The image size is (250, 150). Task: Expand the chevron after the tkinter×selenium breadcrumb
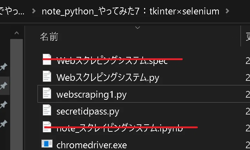pos(228,11)
